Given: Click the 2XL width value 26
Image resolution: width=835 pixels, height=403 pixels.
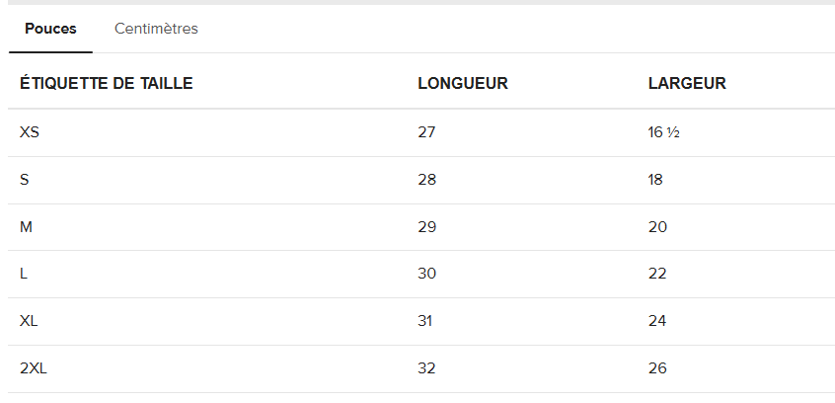Looking at the screenshot, I should point(657,368).
